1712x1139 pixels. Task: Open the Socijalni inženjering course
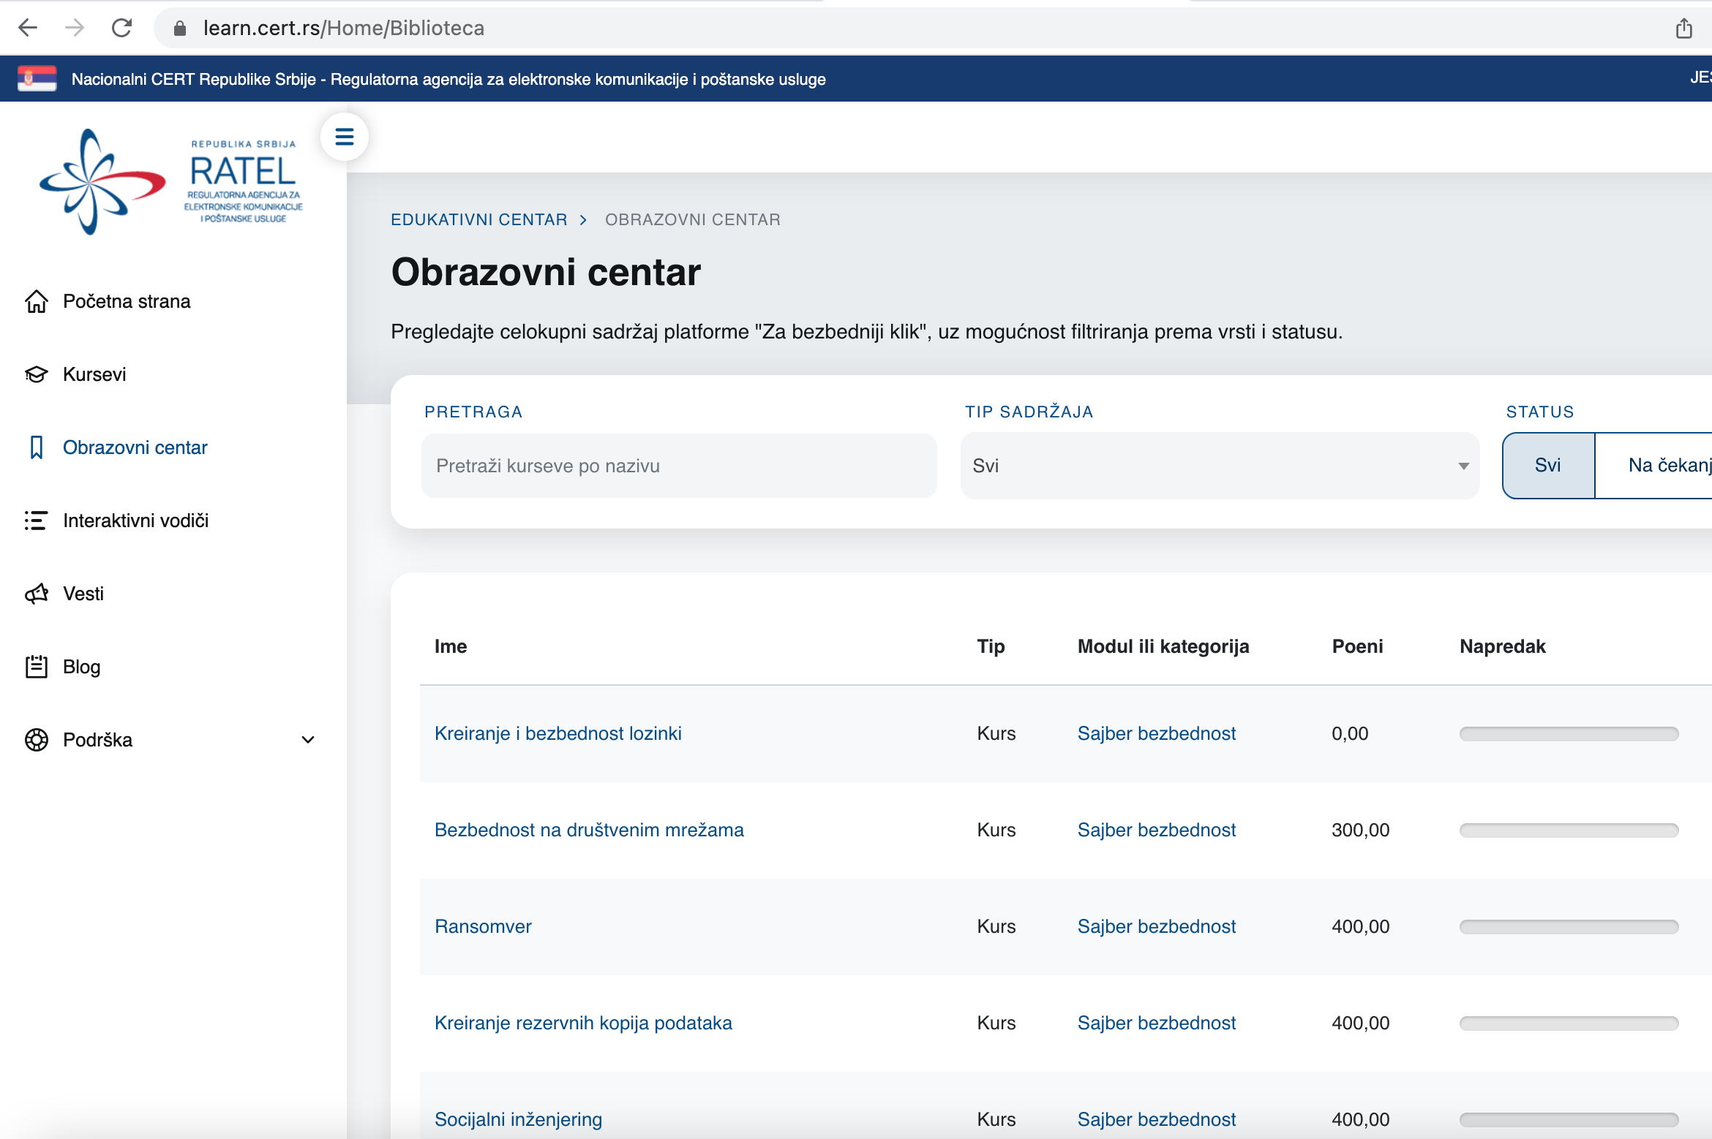tap(518, 1119)
